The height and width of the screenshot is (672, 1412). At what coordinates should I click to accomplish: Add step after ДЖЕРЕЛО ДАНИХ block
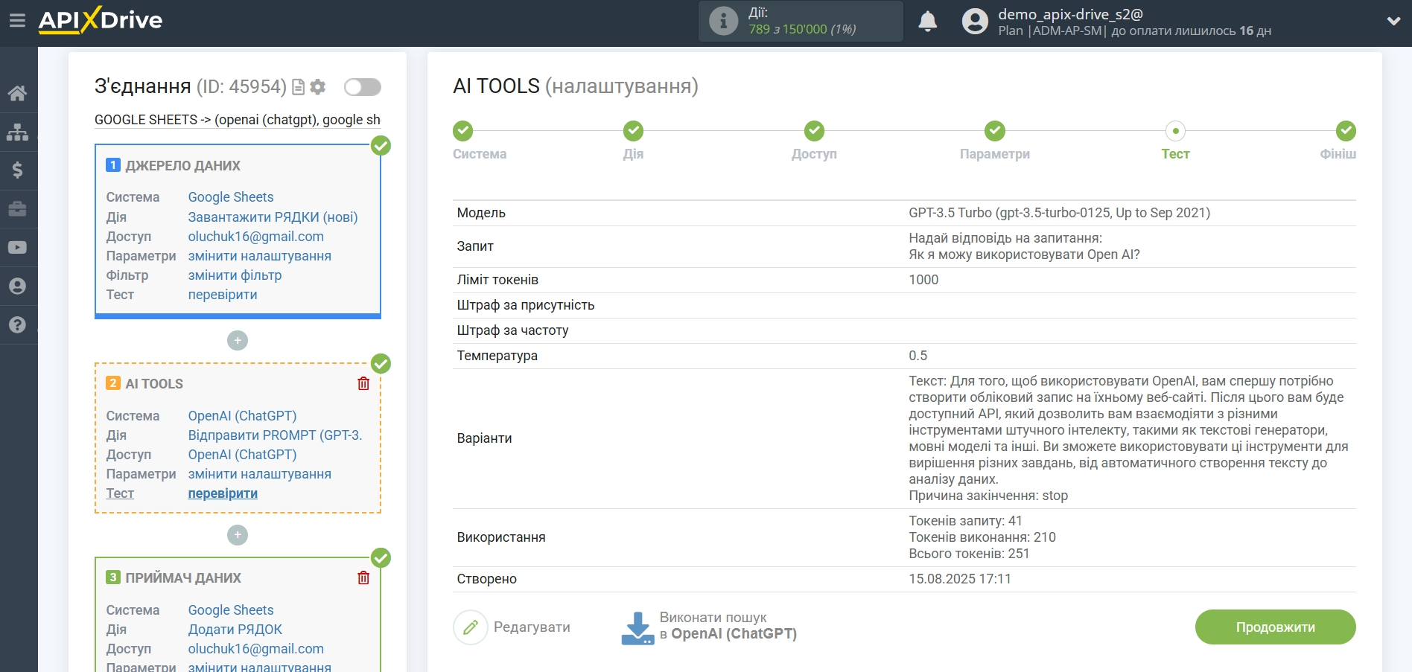pyautogui.click(x=238, y=340)
